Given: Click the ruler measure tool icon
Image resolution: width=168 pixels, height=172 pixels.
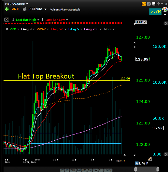Looking at the screenshot, I should click(x=150, y=159).
